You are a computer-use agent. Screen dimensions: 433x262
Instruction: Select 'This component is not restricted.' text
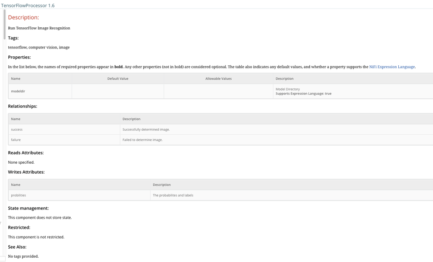[x=36, y=237]
